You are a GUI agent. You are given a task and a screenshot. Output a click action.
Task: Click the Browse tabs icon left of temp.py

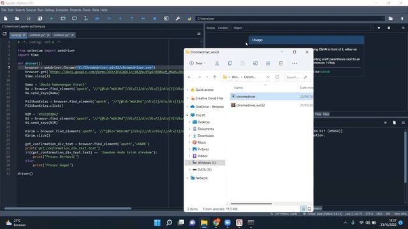tap(4, 34)
